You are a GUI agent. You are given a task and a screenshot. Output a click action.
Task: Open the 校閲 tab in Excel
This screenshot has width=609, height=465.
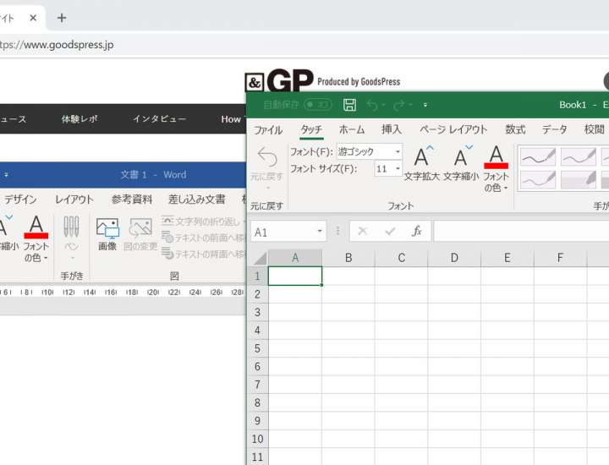595,129
